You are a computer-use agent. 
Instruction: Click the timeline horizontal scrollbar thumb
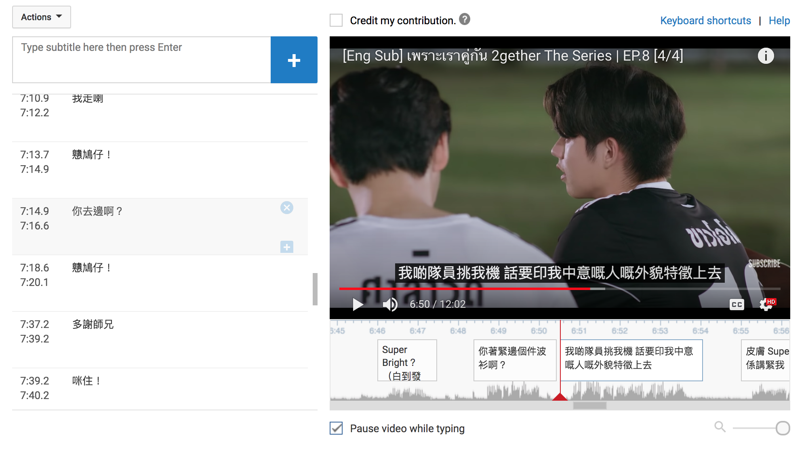click(590, 406)
